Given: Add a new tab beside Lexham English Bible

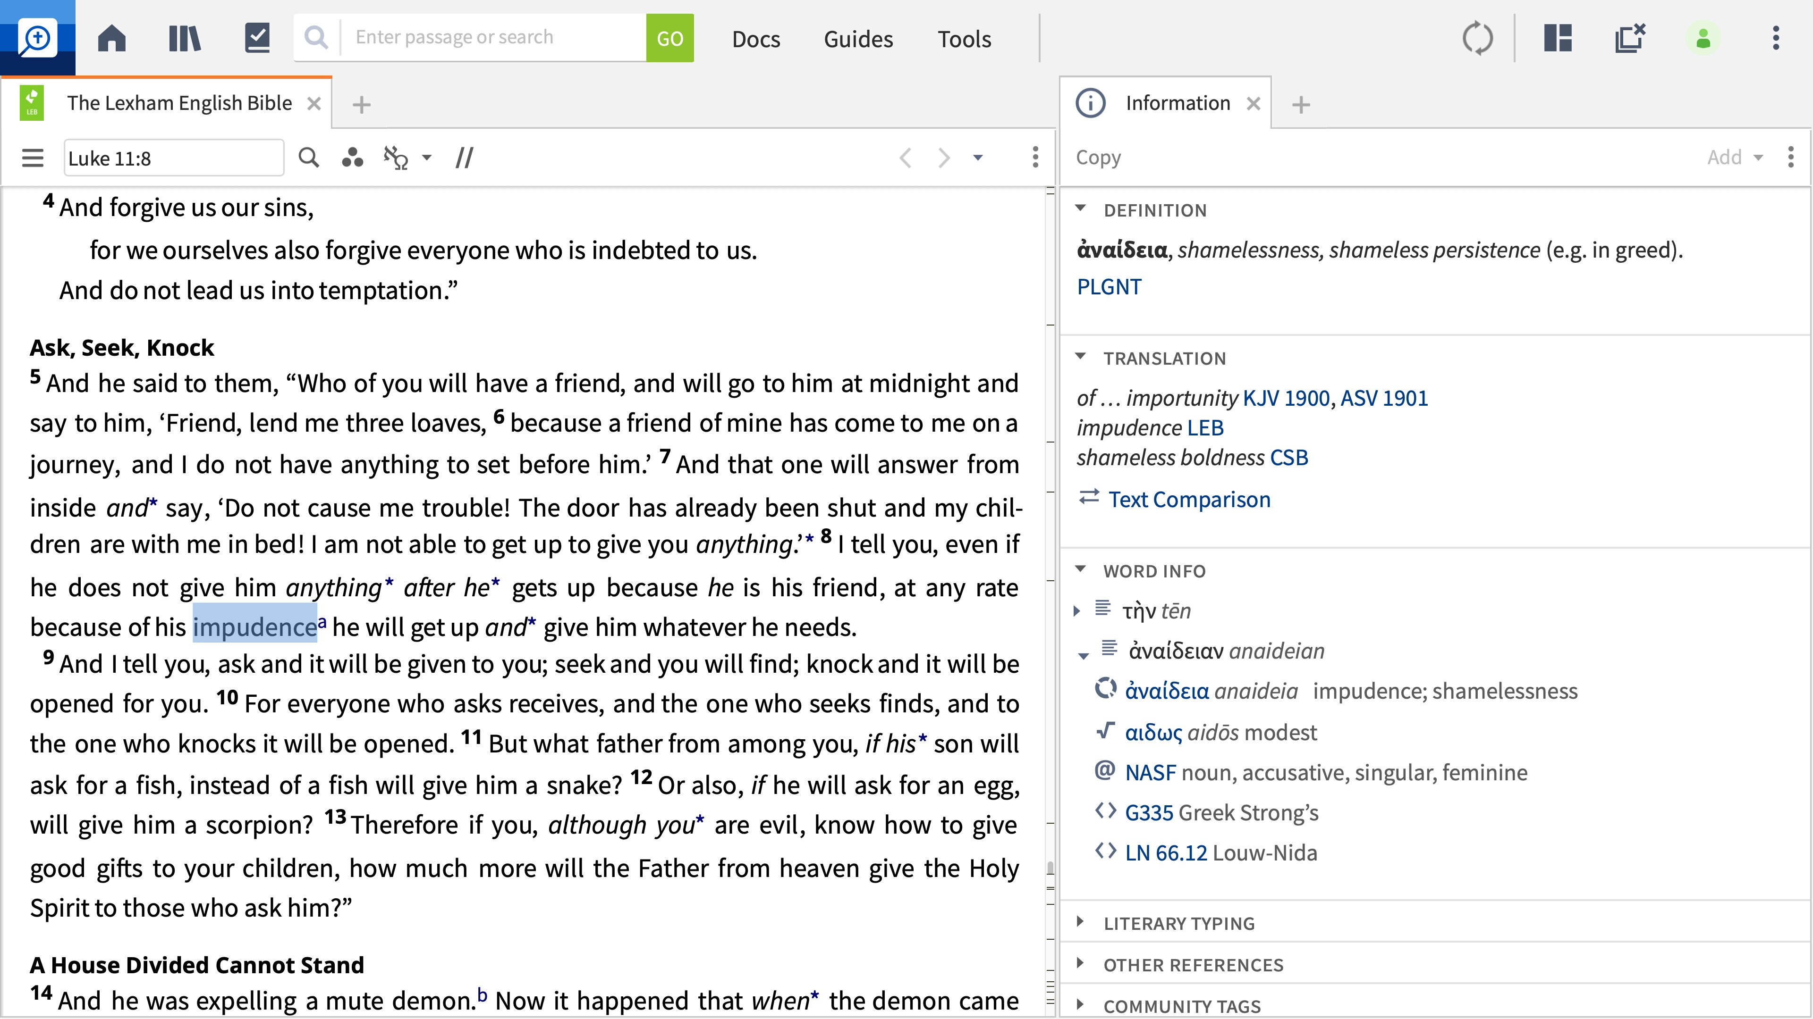Looking at the screenshot, I should pyautogui.click(x=362, y=105).
